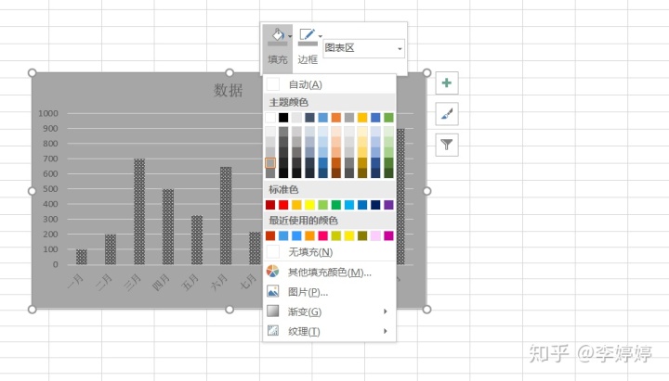Screen dimensions: 669x381
Task: Click the picture icon next to 图片(P)
Action: pyautogui.click(x=272, y=291)
